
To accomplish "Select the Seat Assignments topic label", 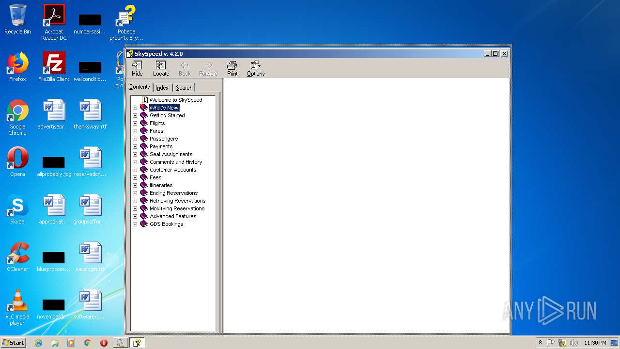I will click(171, 154).
